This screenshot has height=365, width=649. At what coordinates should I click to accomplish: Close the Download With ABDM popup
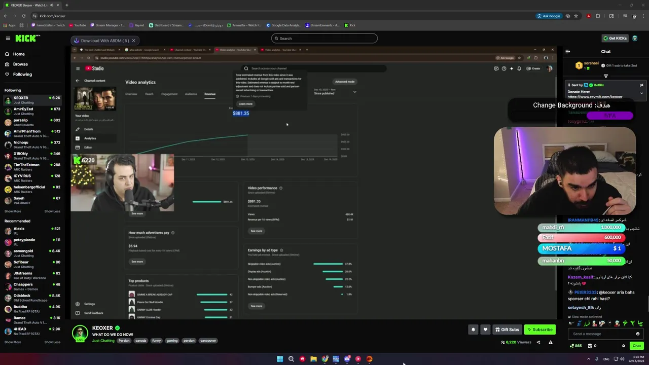click(x=133, y=41)
